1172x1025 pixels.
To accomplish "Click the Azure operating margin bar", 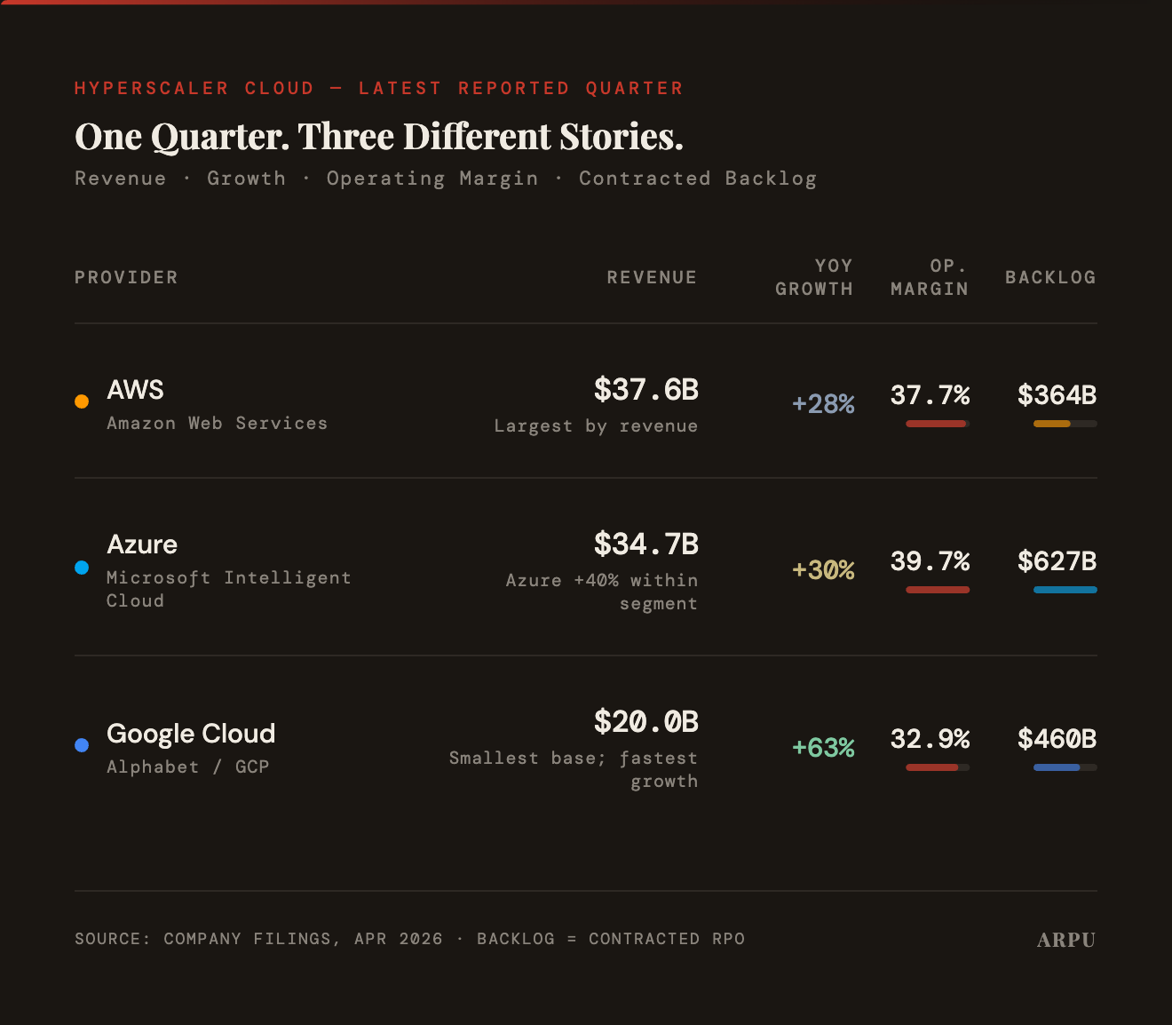I will [938, 590].
